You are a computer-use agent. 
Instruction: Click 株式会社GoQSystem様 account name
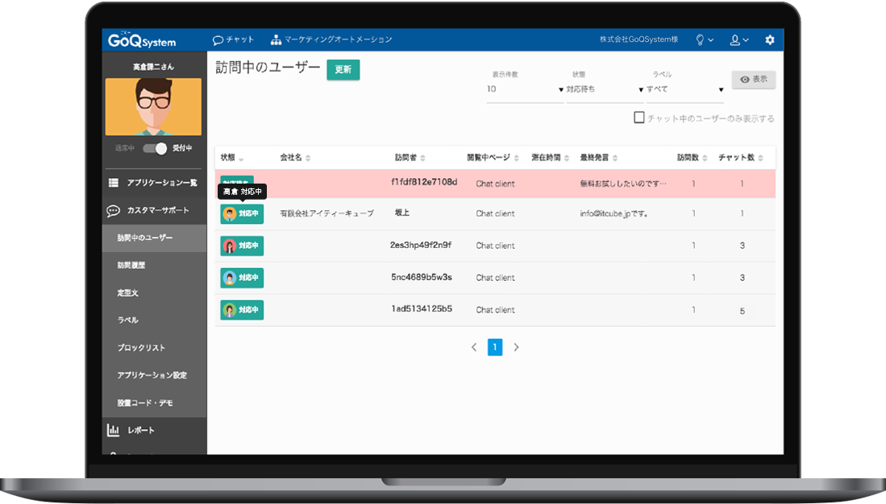coord(639,39)
